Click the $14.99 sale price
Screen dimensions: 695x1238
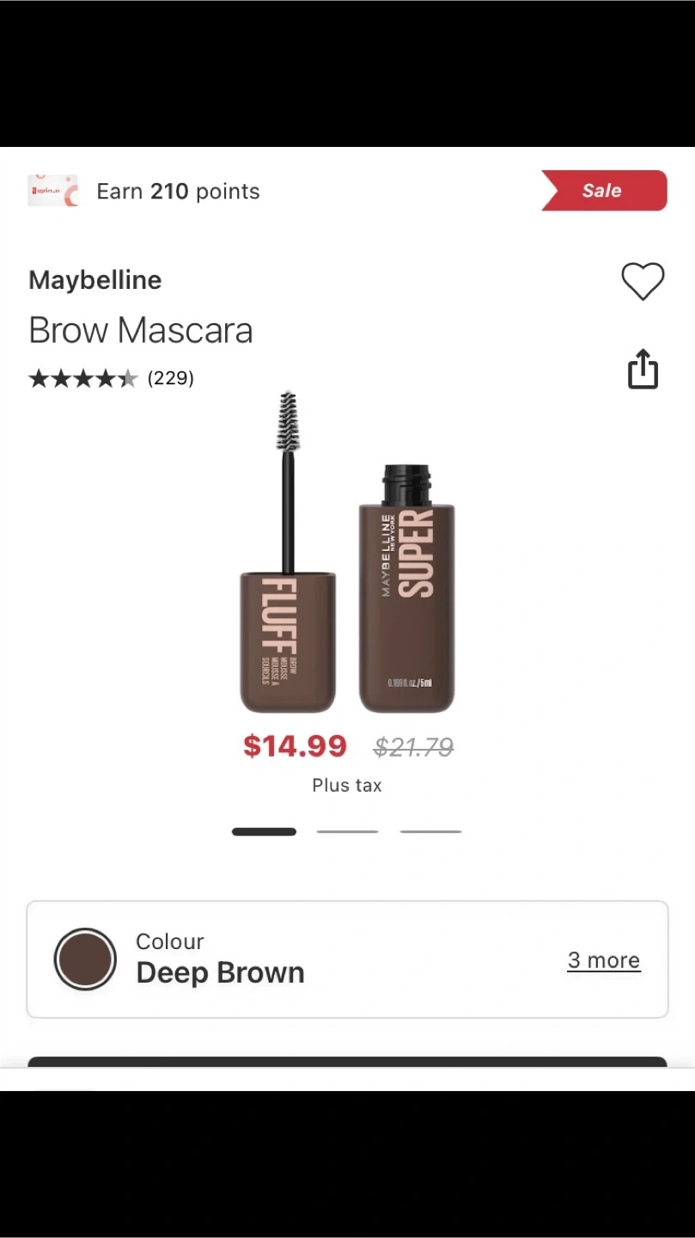coord(295,746)
